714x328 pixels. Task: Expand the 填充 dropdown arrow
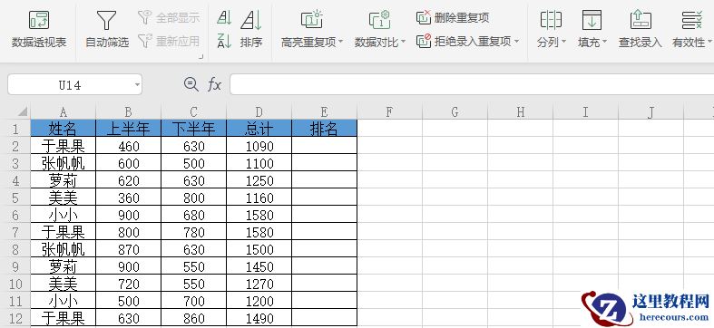[605, 43]
